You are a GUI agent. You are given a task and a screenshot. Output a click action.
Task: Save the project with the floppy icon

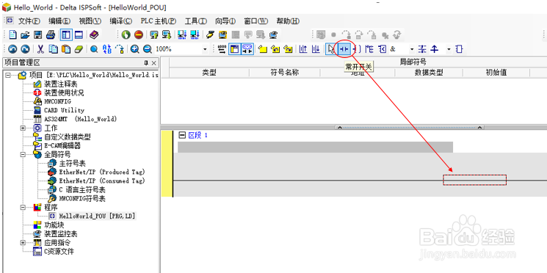(37, 34)
